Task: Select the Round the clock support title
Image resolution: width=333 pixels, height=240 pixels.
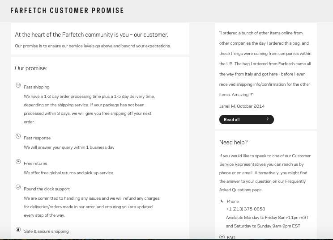Action: coord(47,189)
